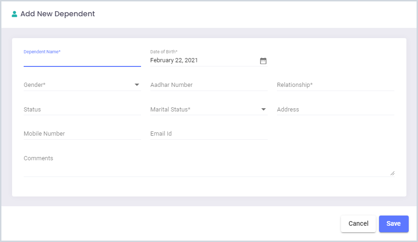
Task: Click the Aadhar Number field
Action: 209,85
